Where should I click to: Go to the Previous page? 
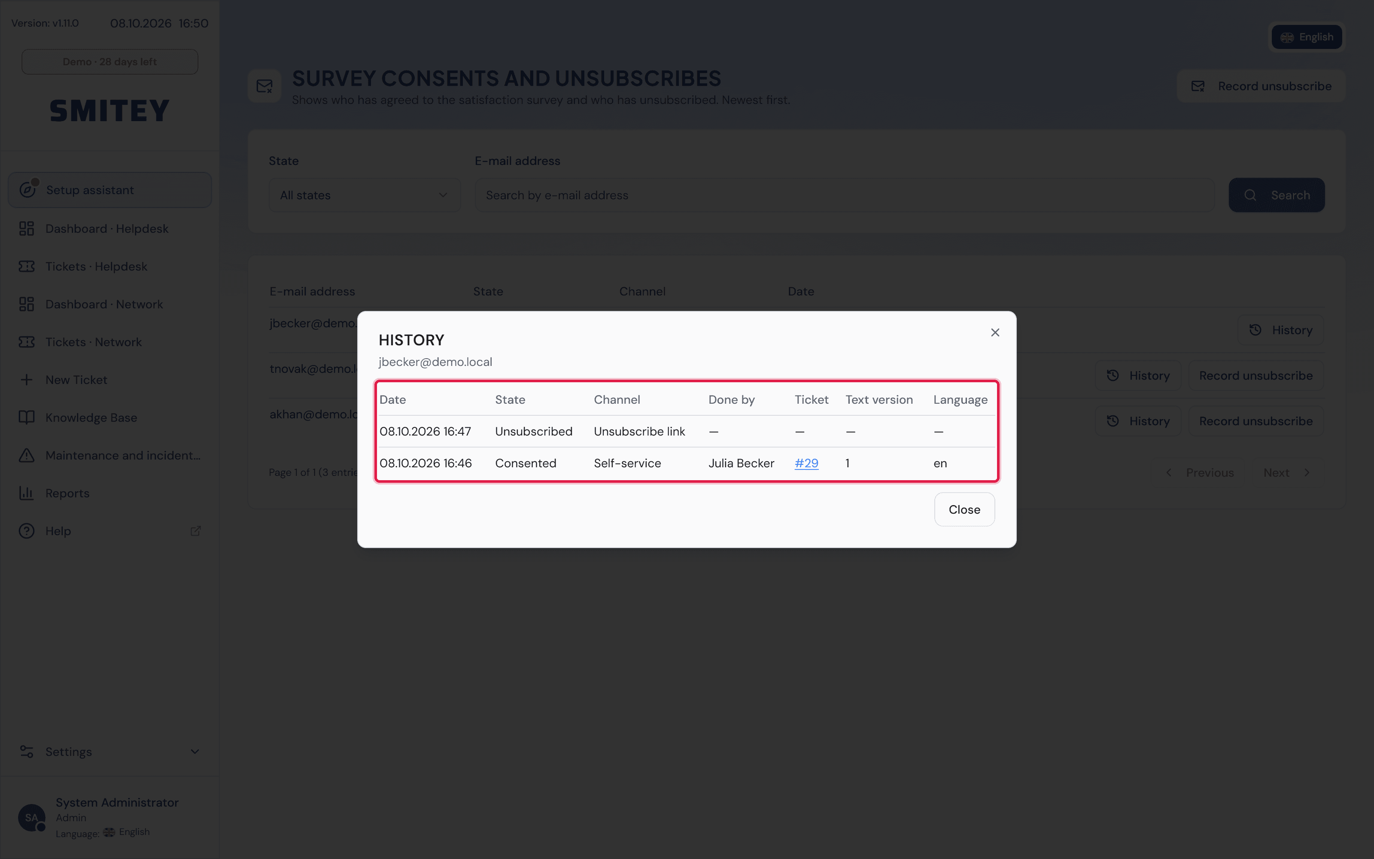pos(1199,473)
